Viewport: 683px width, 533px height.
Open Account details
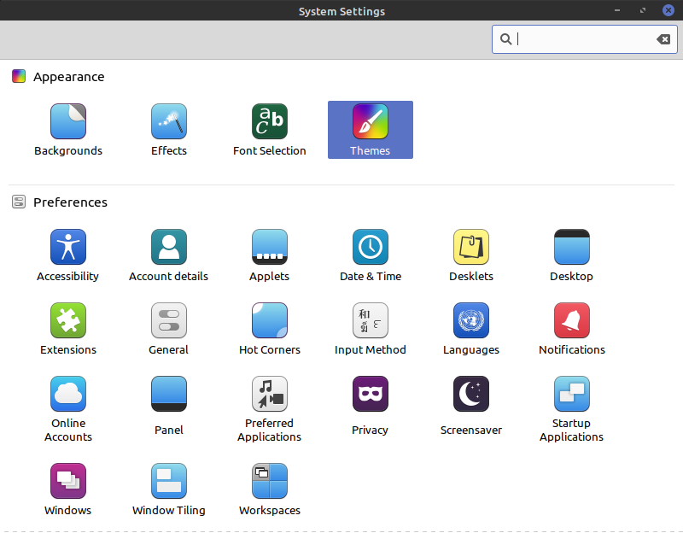(168, 254)
